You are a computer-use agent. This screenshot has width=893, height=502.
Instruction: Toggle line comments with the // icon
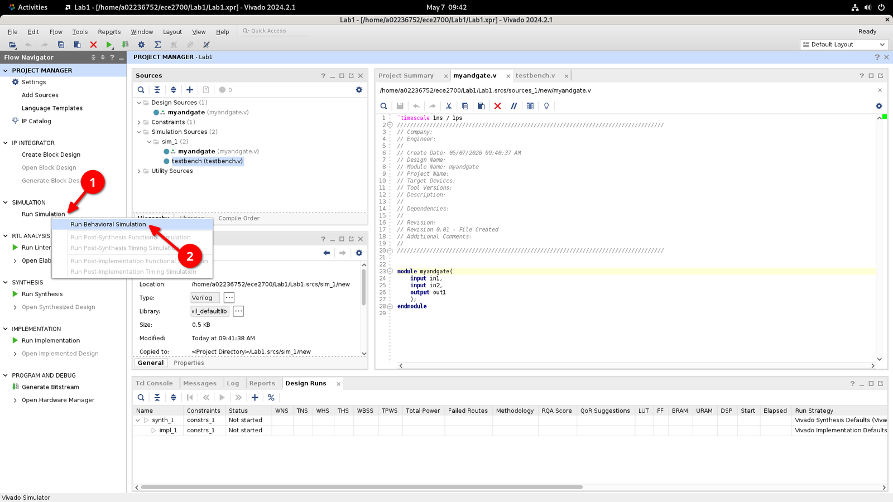[514, 106]
